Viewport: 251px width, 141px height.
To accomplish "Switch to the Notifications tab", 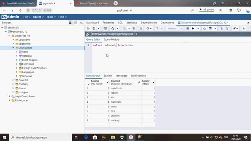I will pyautogui.click(x=138, y=76).
